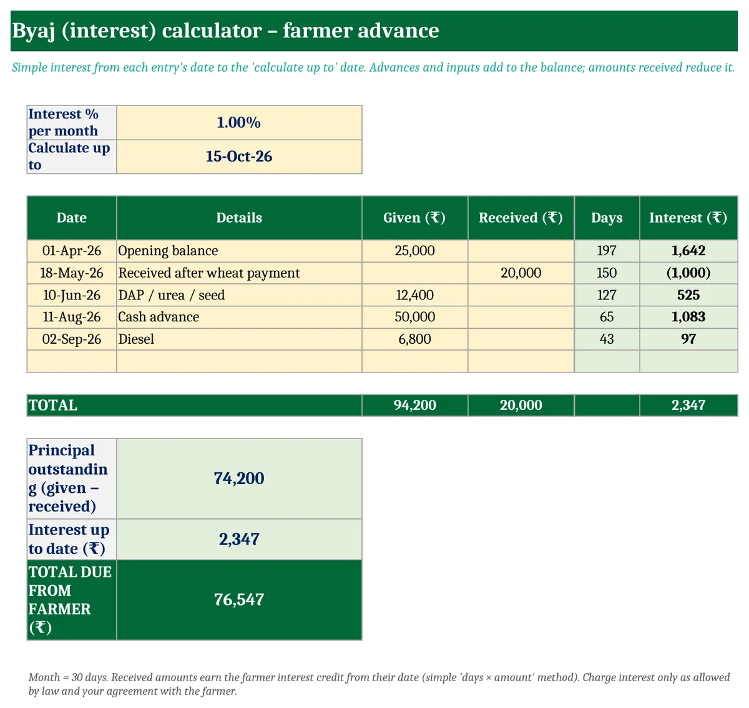Click the given amount 12,400
Screen dimensions: 749x708
coord(415,295)
